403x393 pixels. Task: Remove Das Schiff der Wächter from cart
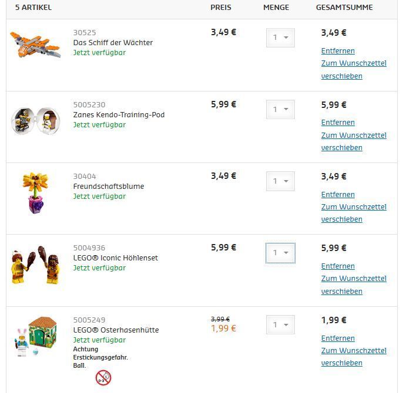[338, 51]
